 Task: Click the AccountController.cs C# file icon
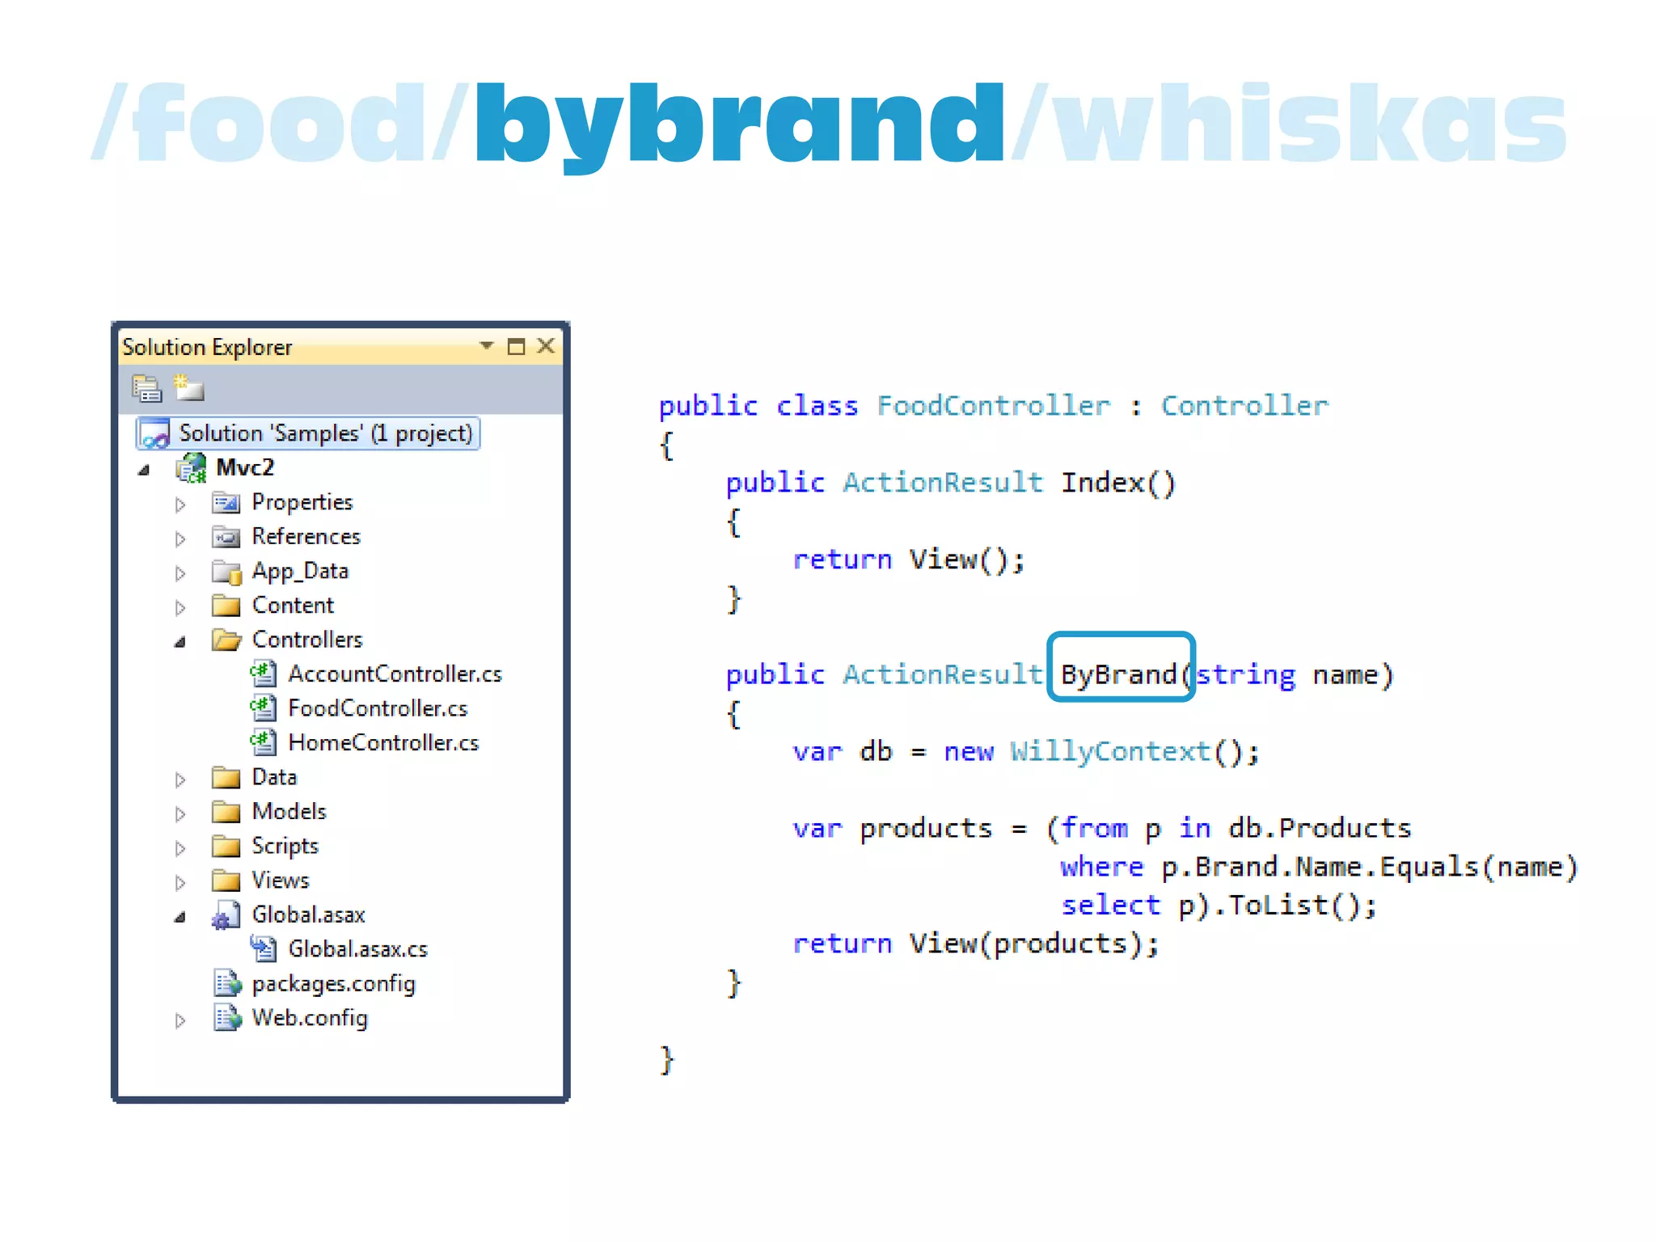[x=263, y=674]
